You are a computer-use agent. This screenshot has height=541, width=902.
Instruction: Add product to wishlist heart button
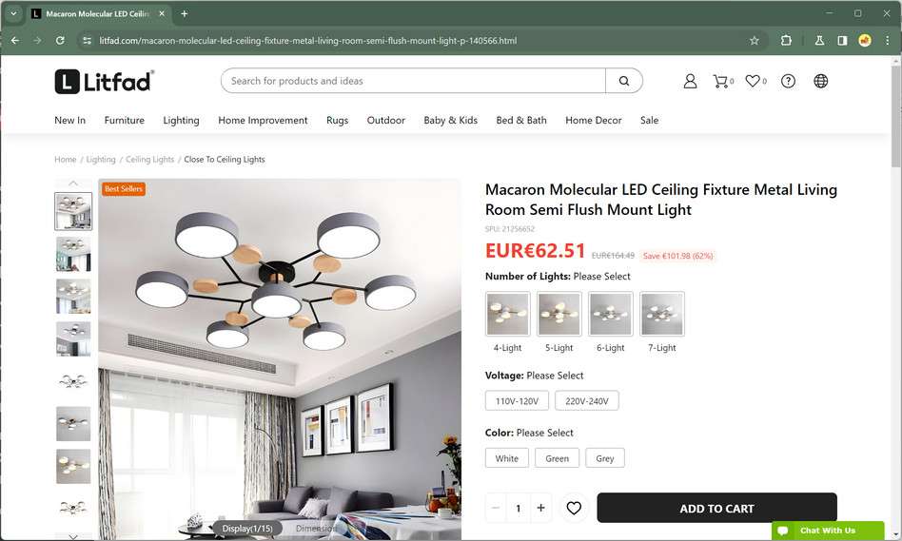point(574,508)
